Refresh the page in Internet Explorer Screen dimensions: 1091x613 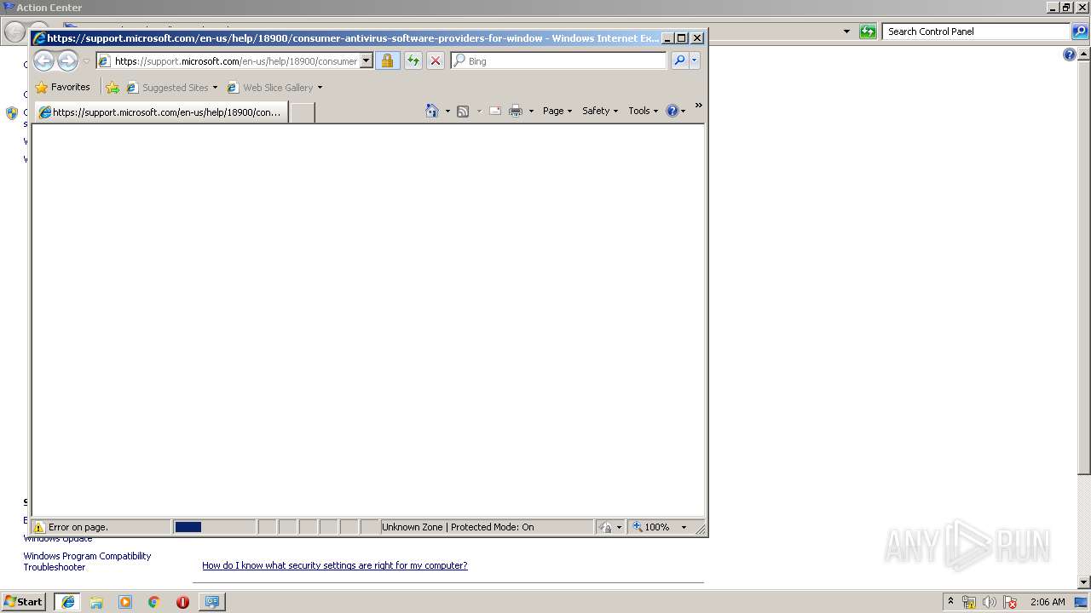pos(413,61)
